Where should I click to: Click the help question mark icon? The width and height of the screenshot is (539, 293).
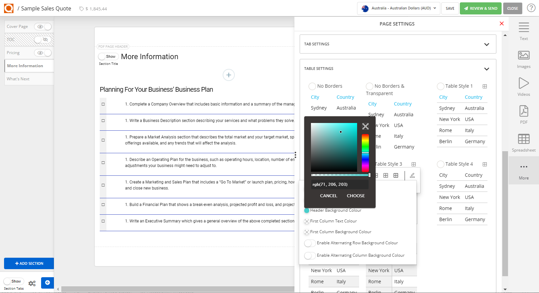coord(531,8)
